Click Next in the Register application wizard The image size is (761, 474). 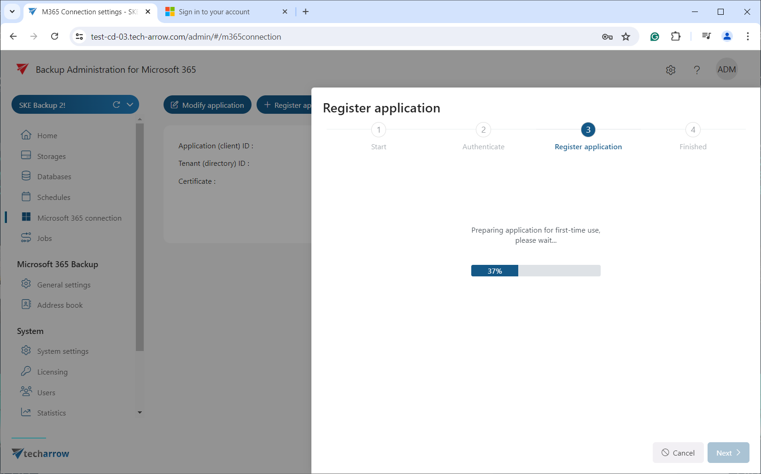click(x=728, y=453)
